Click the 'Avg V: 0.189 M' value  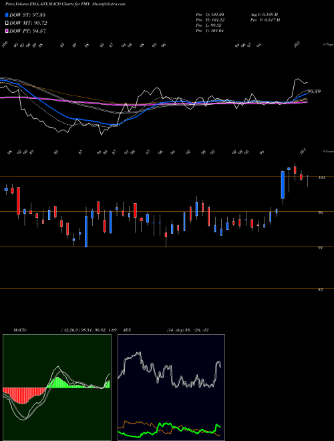pyautogui.click(x=264, y=15)
